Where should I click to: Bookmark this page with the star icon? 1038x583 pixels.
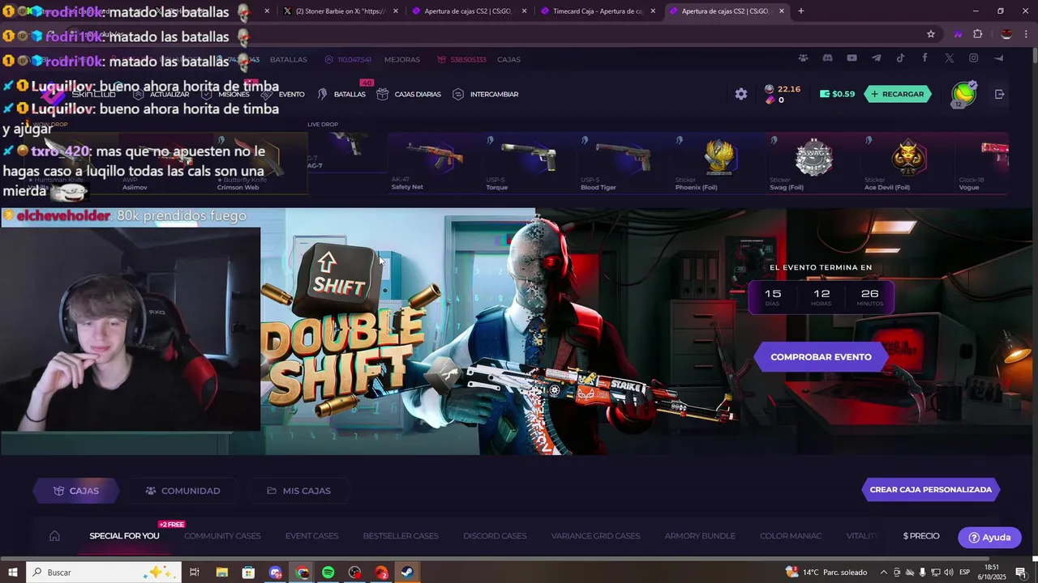(931, 34)
